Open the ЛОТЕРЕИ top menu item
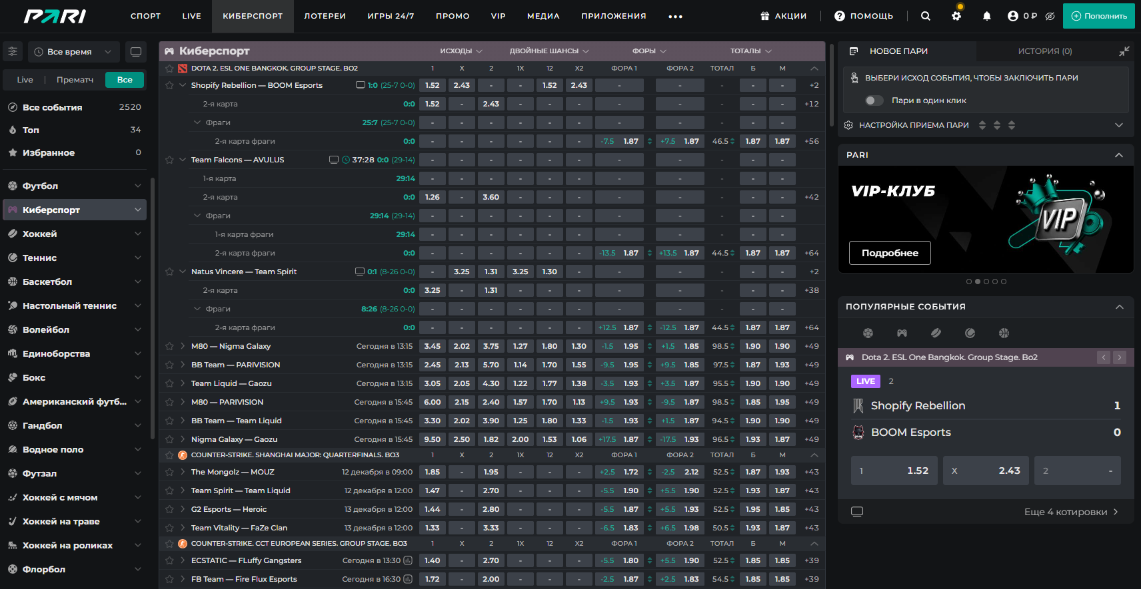 click(x=325, y=16)
